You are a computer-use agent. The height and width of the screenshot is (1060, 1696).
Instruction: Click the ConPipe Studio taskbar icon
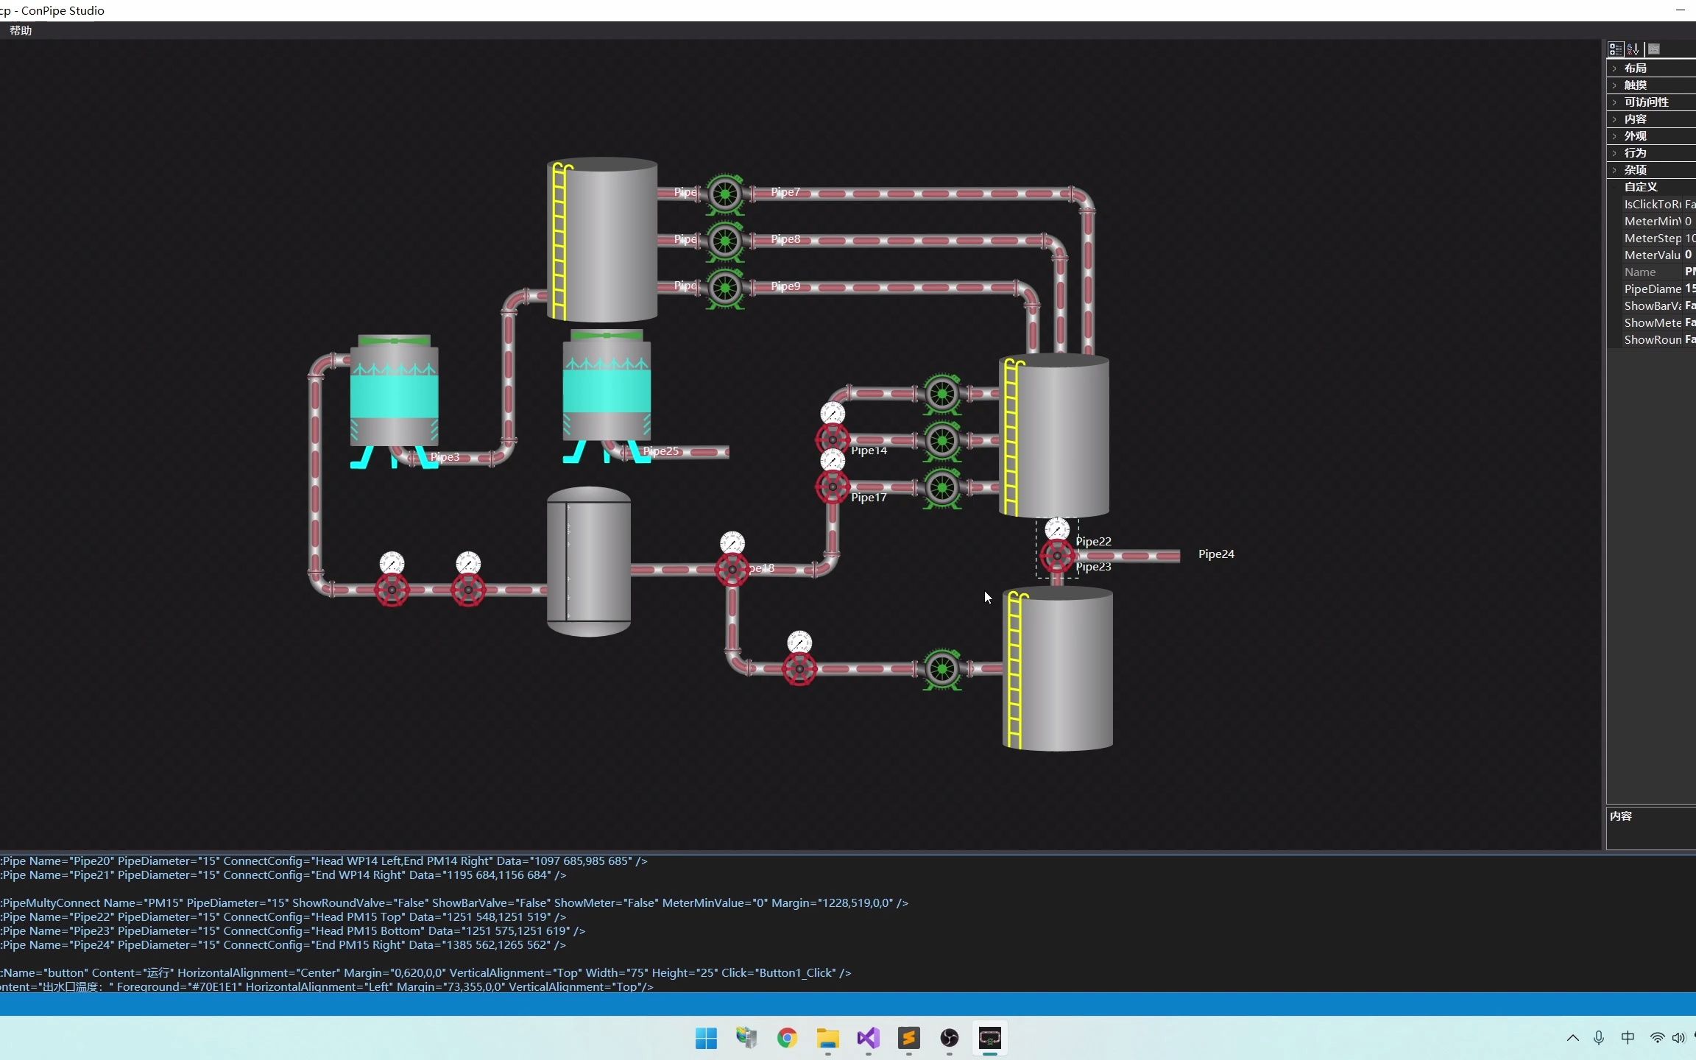tap(989, 1038)
